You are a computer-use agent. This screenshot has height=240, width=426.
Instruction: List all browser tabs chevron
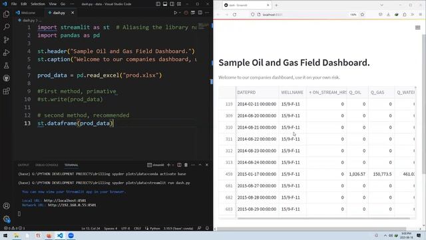tap(381, 5)
